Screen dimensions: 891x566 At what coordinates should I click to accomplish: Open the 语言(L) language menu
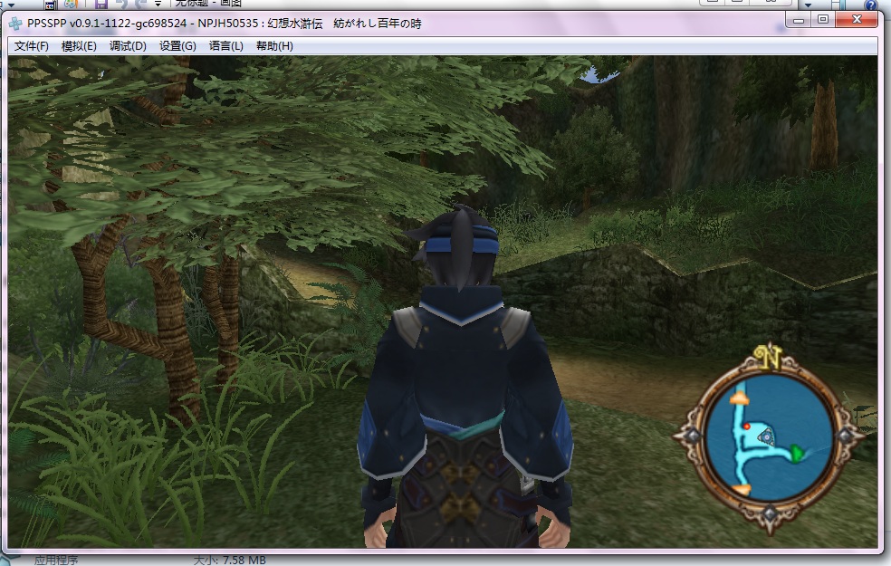225,46
